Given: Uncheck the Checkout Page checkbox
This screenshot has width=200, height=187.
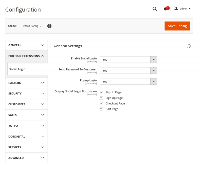Looking at the screenshot, I should click(101, 103).
